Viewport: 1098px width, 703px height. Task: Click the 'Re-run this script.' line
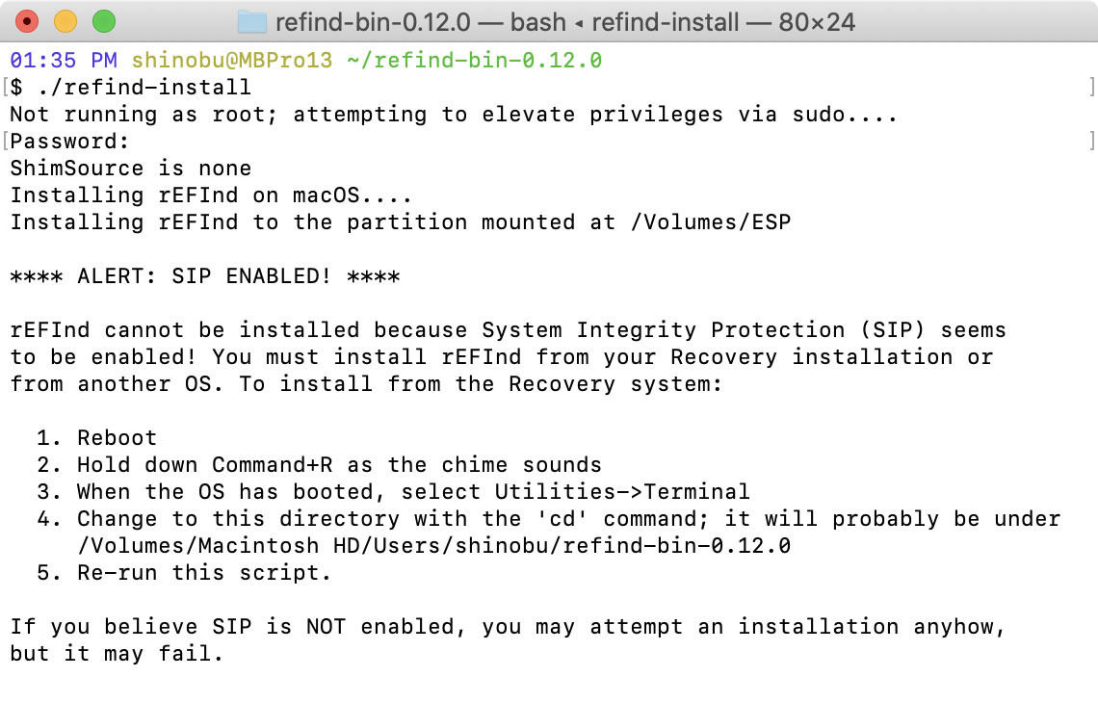coord(183,573)
